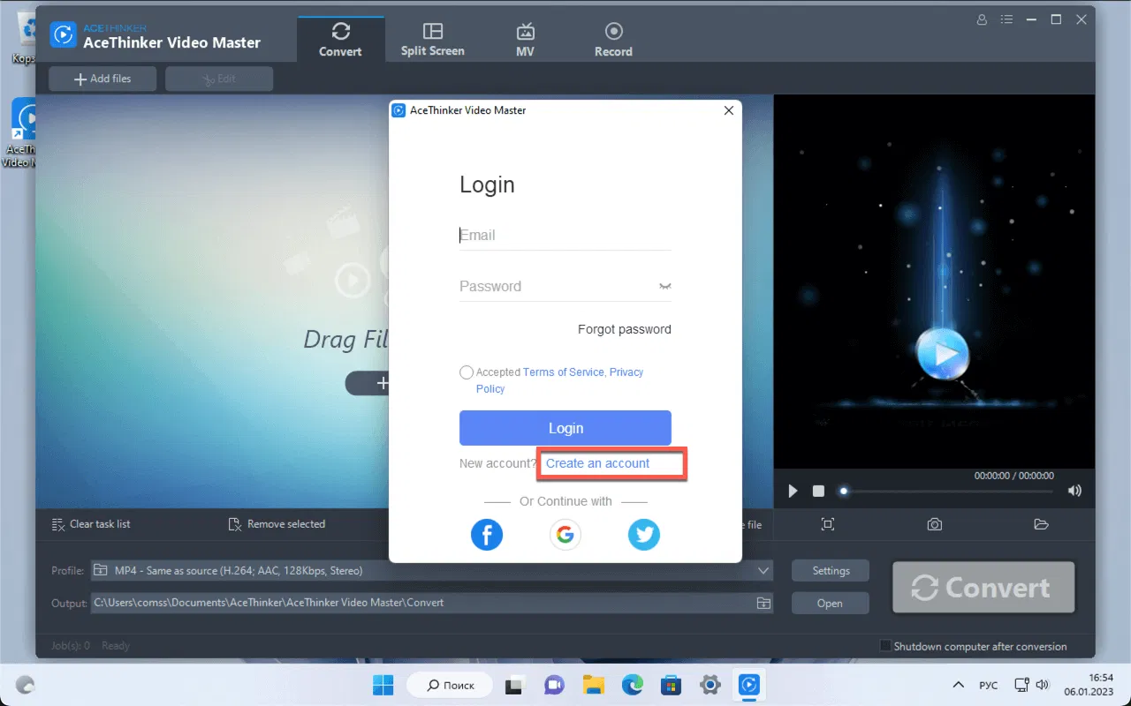The width and height of the screenshot is (1131, 706).
Task: Click the large Convert button
Action: pyautogui.click(x=983, y=588)
